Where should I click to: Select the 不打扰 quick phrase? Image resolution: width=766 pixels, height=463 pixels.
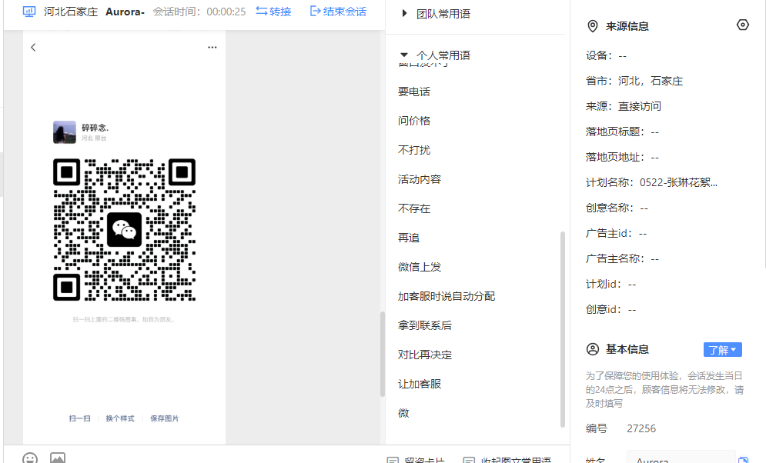[414, 150]
